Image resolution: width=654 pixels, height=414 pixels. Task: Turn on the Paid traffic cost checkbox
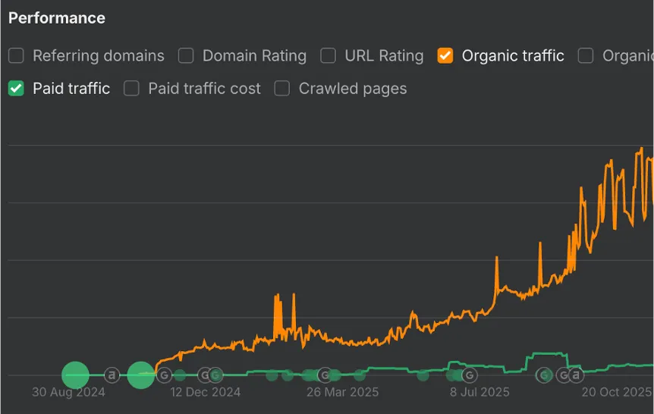tap(131, 89)
